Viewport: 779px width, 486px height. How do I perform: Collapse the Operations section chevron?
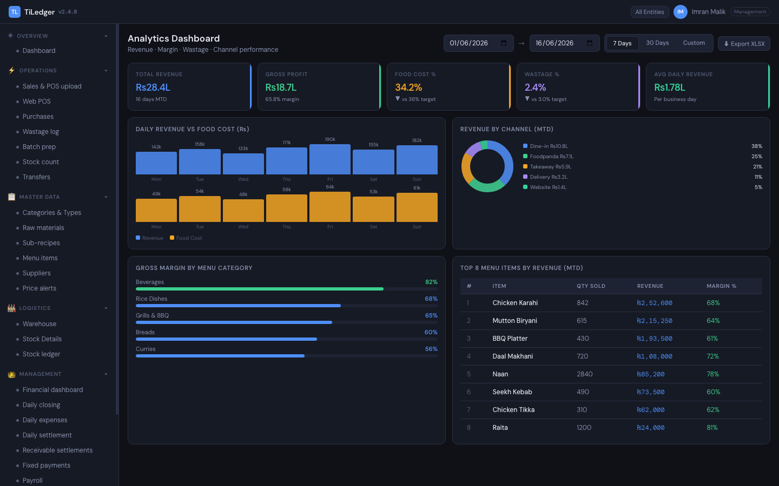106,71
